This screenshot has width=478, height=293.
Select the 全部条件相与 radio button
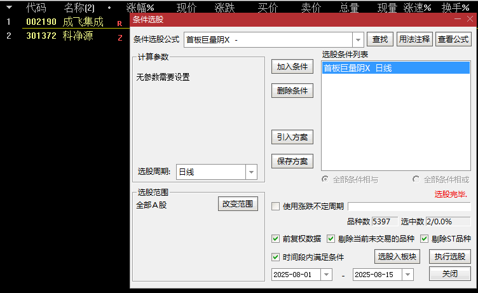pyautogui.click(x=325, y=179)
